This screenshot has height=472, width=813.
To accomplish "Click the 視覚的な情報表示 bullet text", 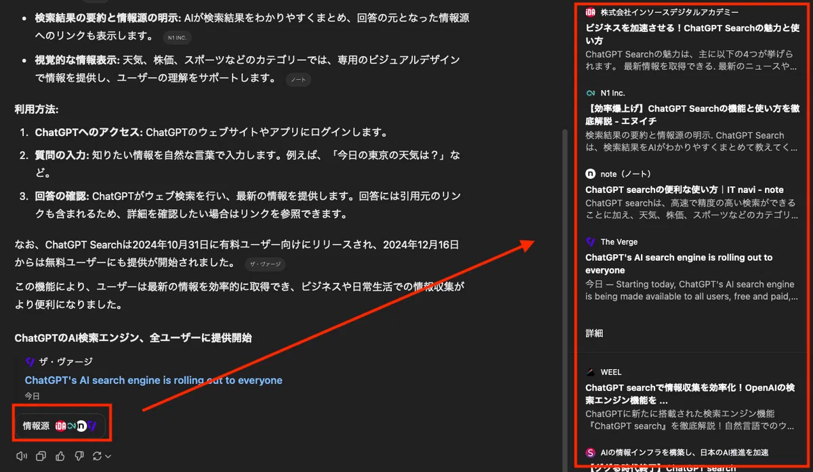I will 248,69.
